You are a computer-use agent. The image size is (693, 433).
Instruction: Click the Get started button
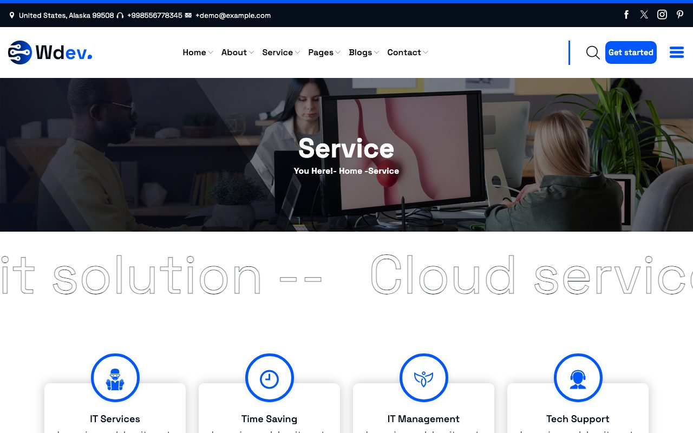point(631,53)
